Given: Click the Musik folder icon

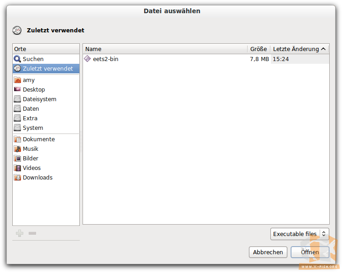Looking at the screenshot, I should [x=17, y=149].
